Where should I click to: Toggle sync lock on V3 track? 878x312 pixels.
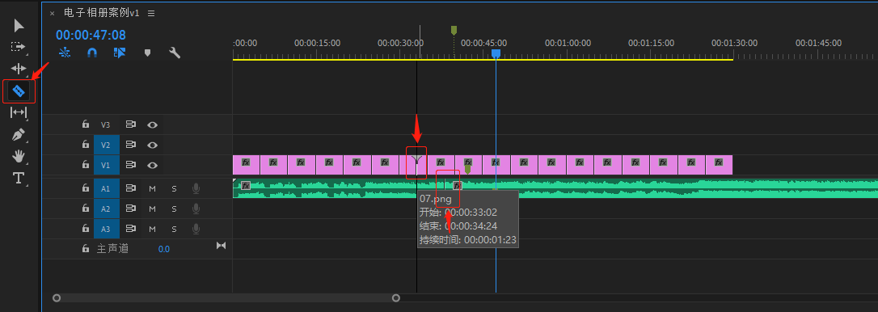click(x=130, y=124)
